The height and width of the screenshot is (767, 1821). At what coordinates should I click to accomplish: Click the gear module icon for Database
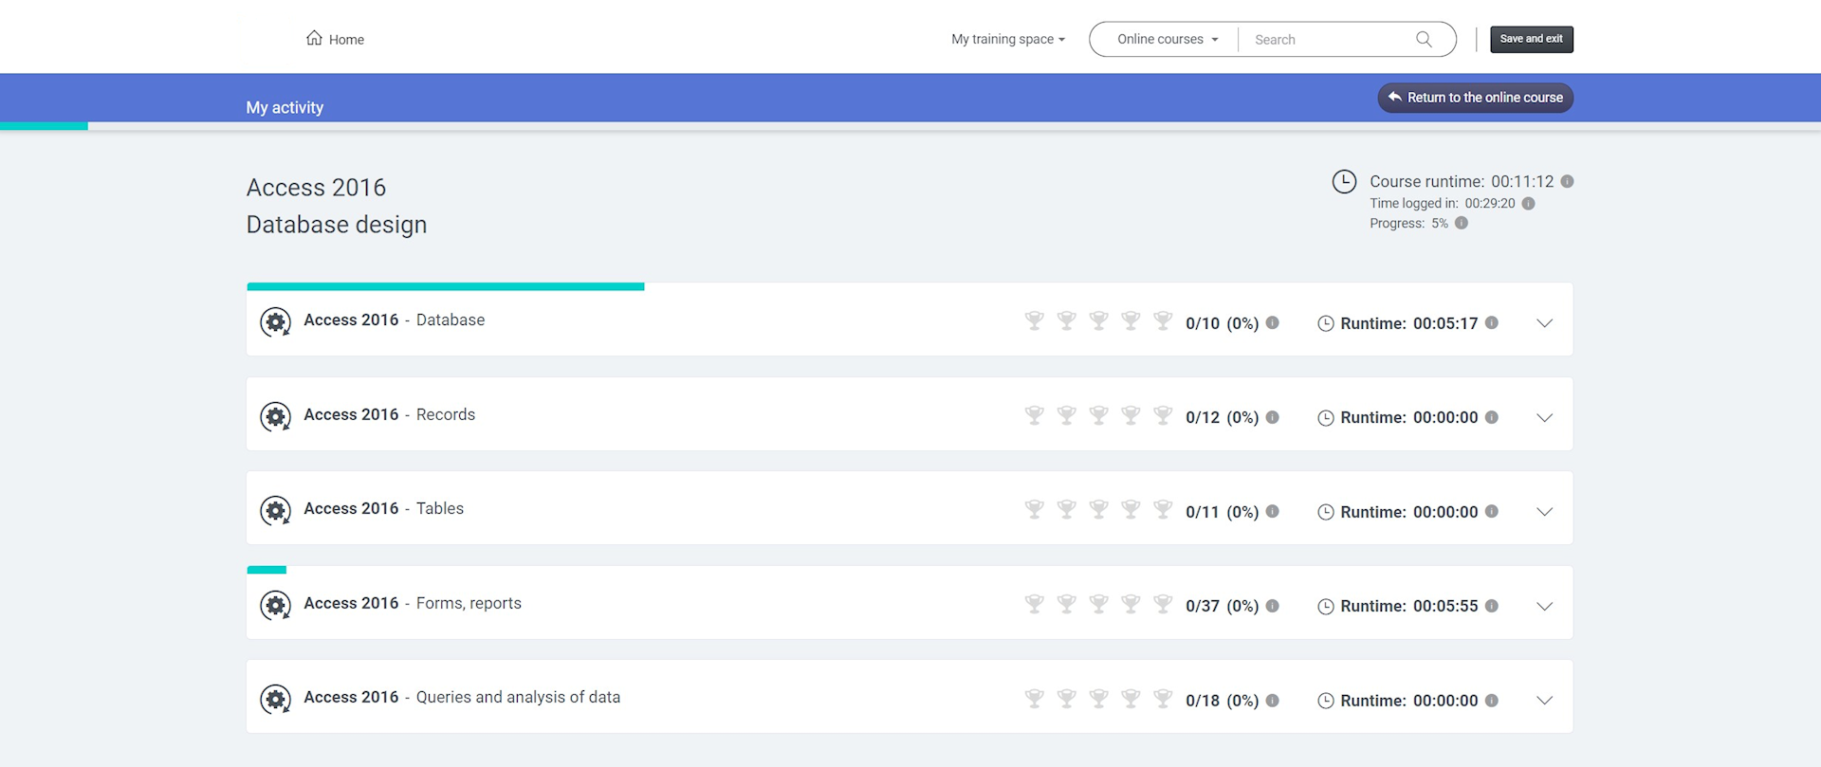coord(276,322)
